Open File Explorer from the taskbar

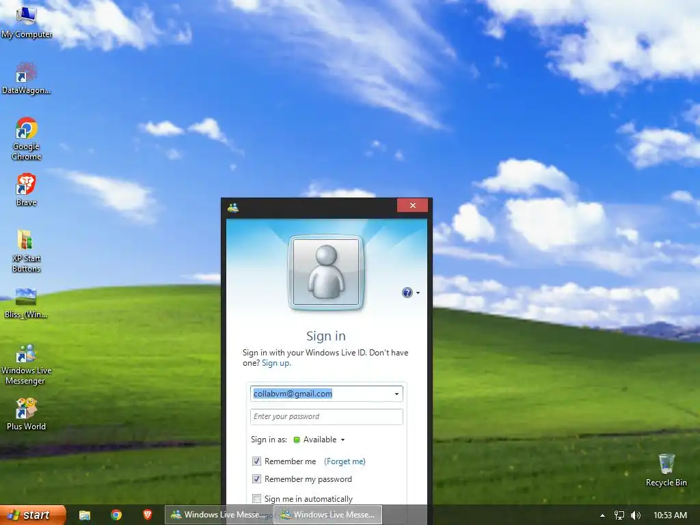point(84,515)
